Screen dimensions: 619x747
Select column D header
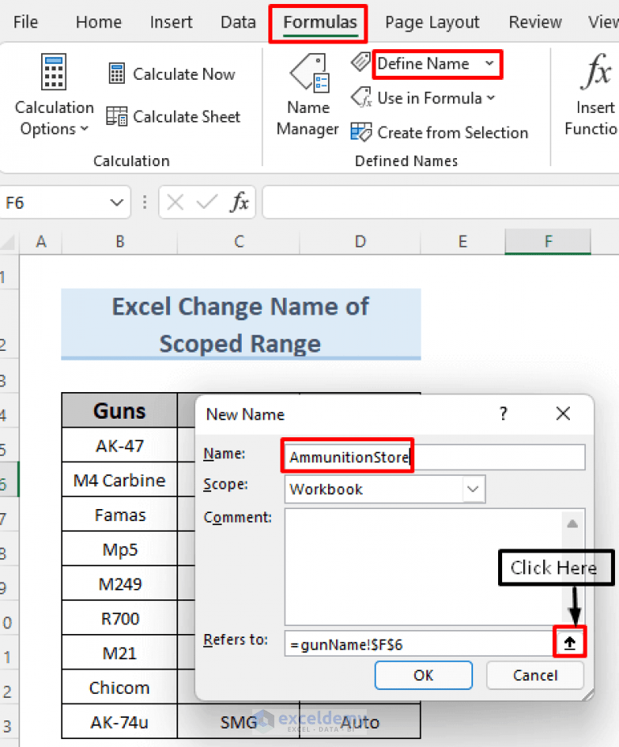tap(360, 241)
